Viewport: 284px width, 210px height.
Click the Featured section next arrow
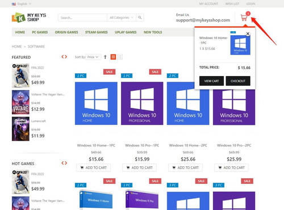(x=66, y=57)
